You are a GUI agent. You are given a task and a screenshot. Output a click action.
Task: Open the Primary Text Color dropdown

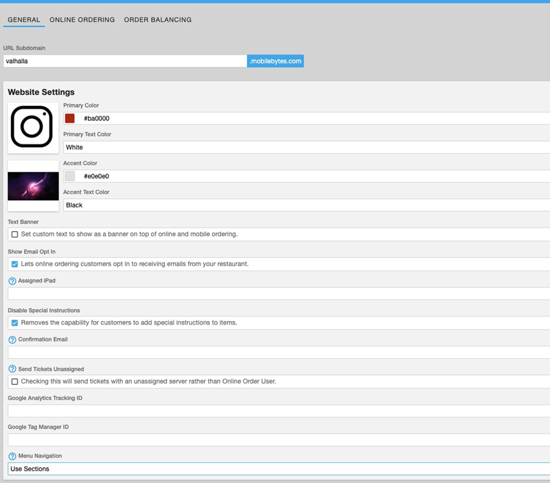click(306, 148)
